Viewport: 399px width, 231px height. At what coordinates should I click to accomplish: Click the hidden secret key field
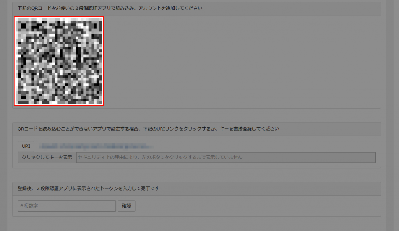click(x=226, y=157)
